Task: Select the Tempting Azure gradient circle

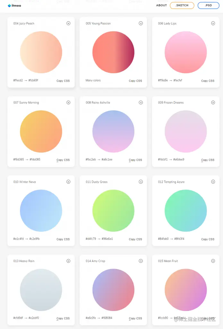Action: [186, 211]
